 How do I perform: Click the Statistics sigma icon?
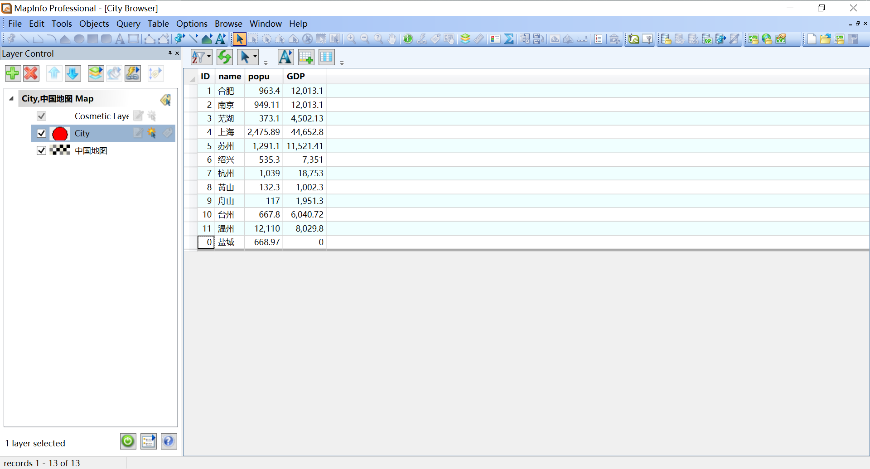[509, 39]
